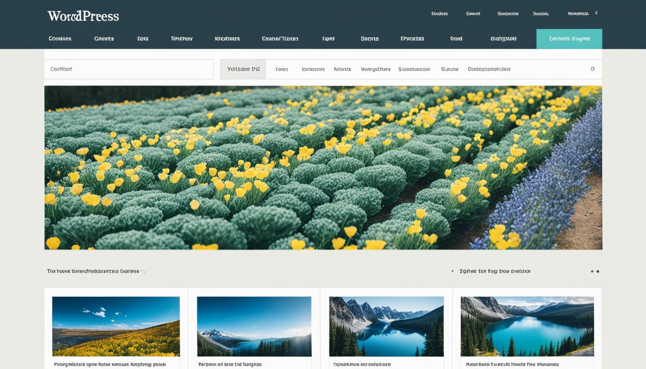
Task: Open the mountain lake thumbnail on the third card
Action: (x=386, y=326)
